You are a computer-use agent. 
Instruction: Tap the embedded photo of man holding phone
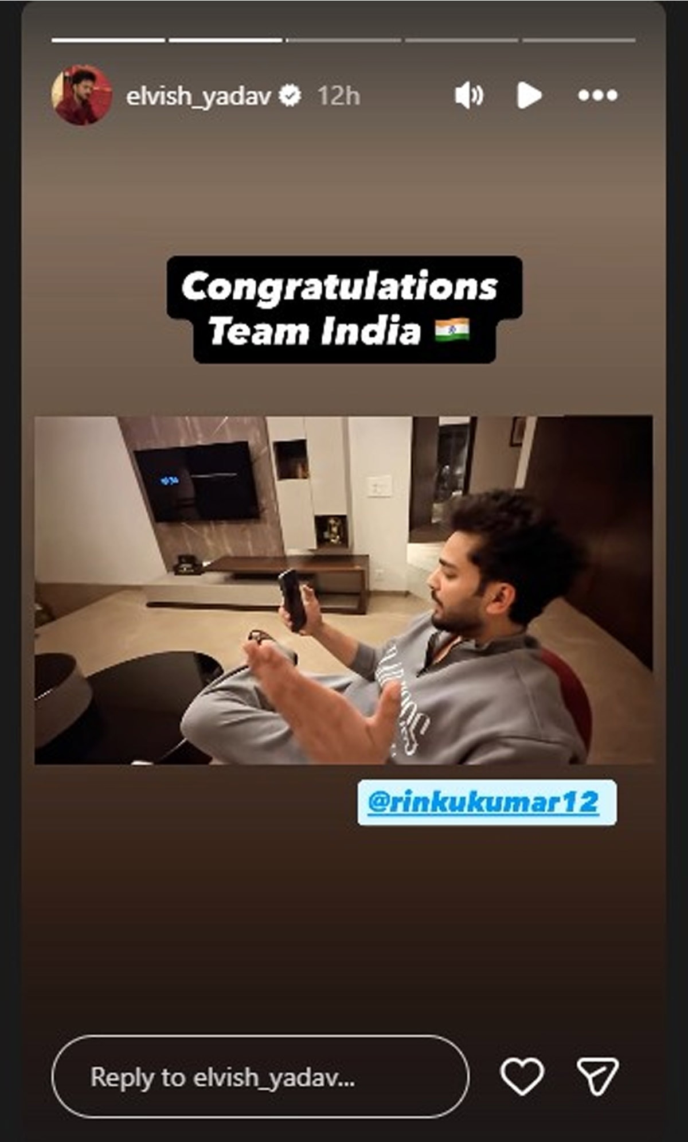pos(343,590)
